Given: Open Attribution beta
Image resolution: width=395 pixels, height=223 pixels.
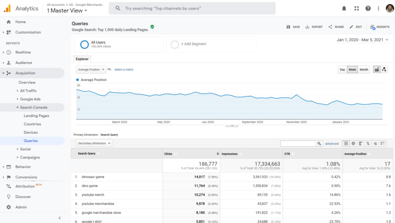Looking at the screenshot, I should pos(25,186).
